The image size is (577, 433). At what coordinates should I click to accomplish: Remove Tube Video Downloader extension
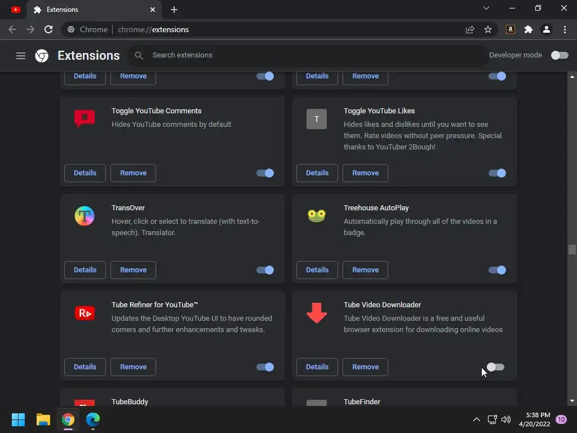[x=365, y=367]
